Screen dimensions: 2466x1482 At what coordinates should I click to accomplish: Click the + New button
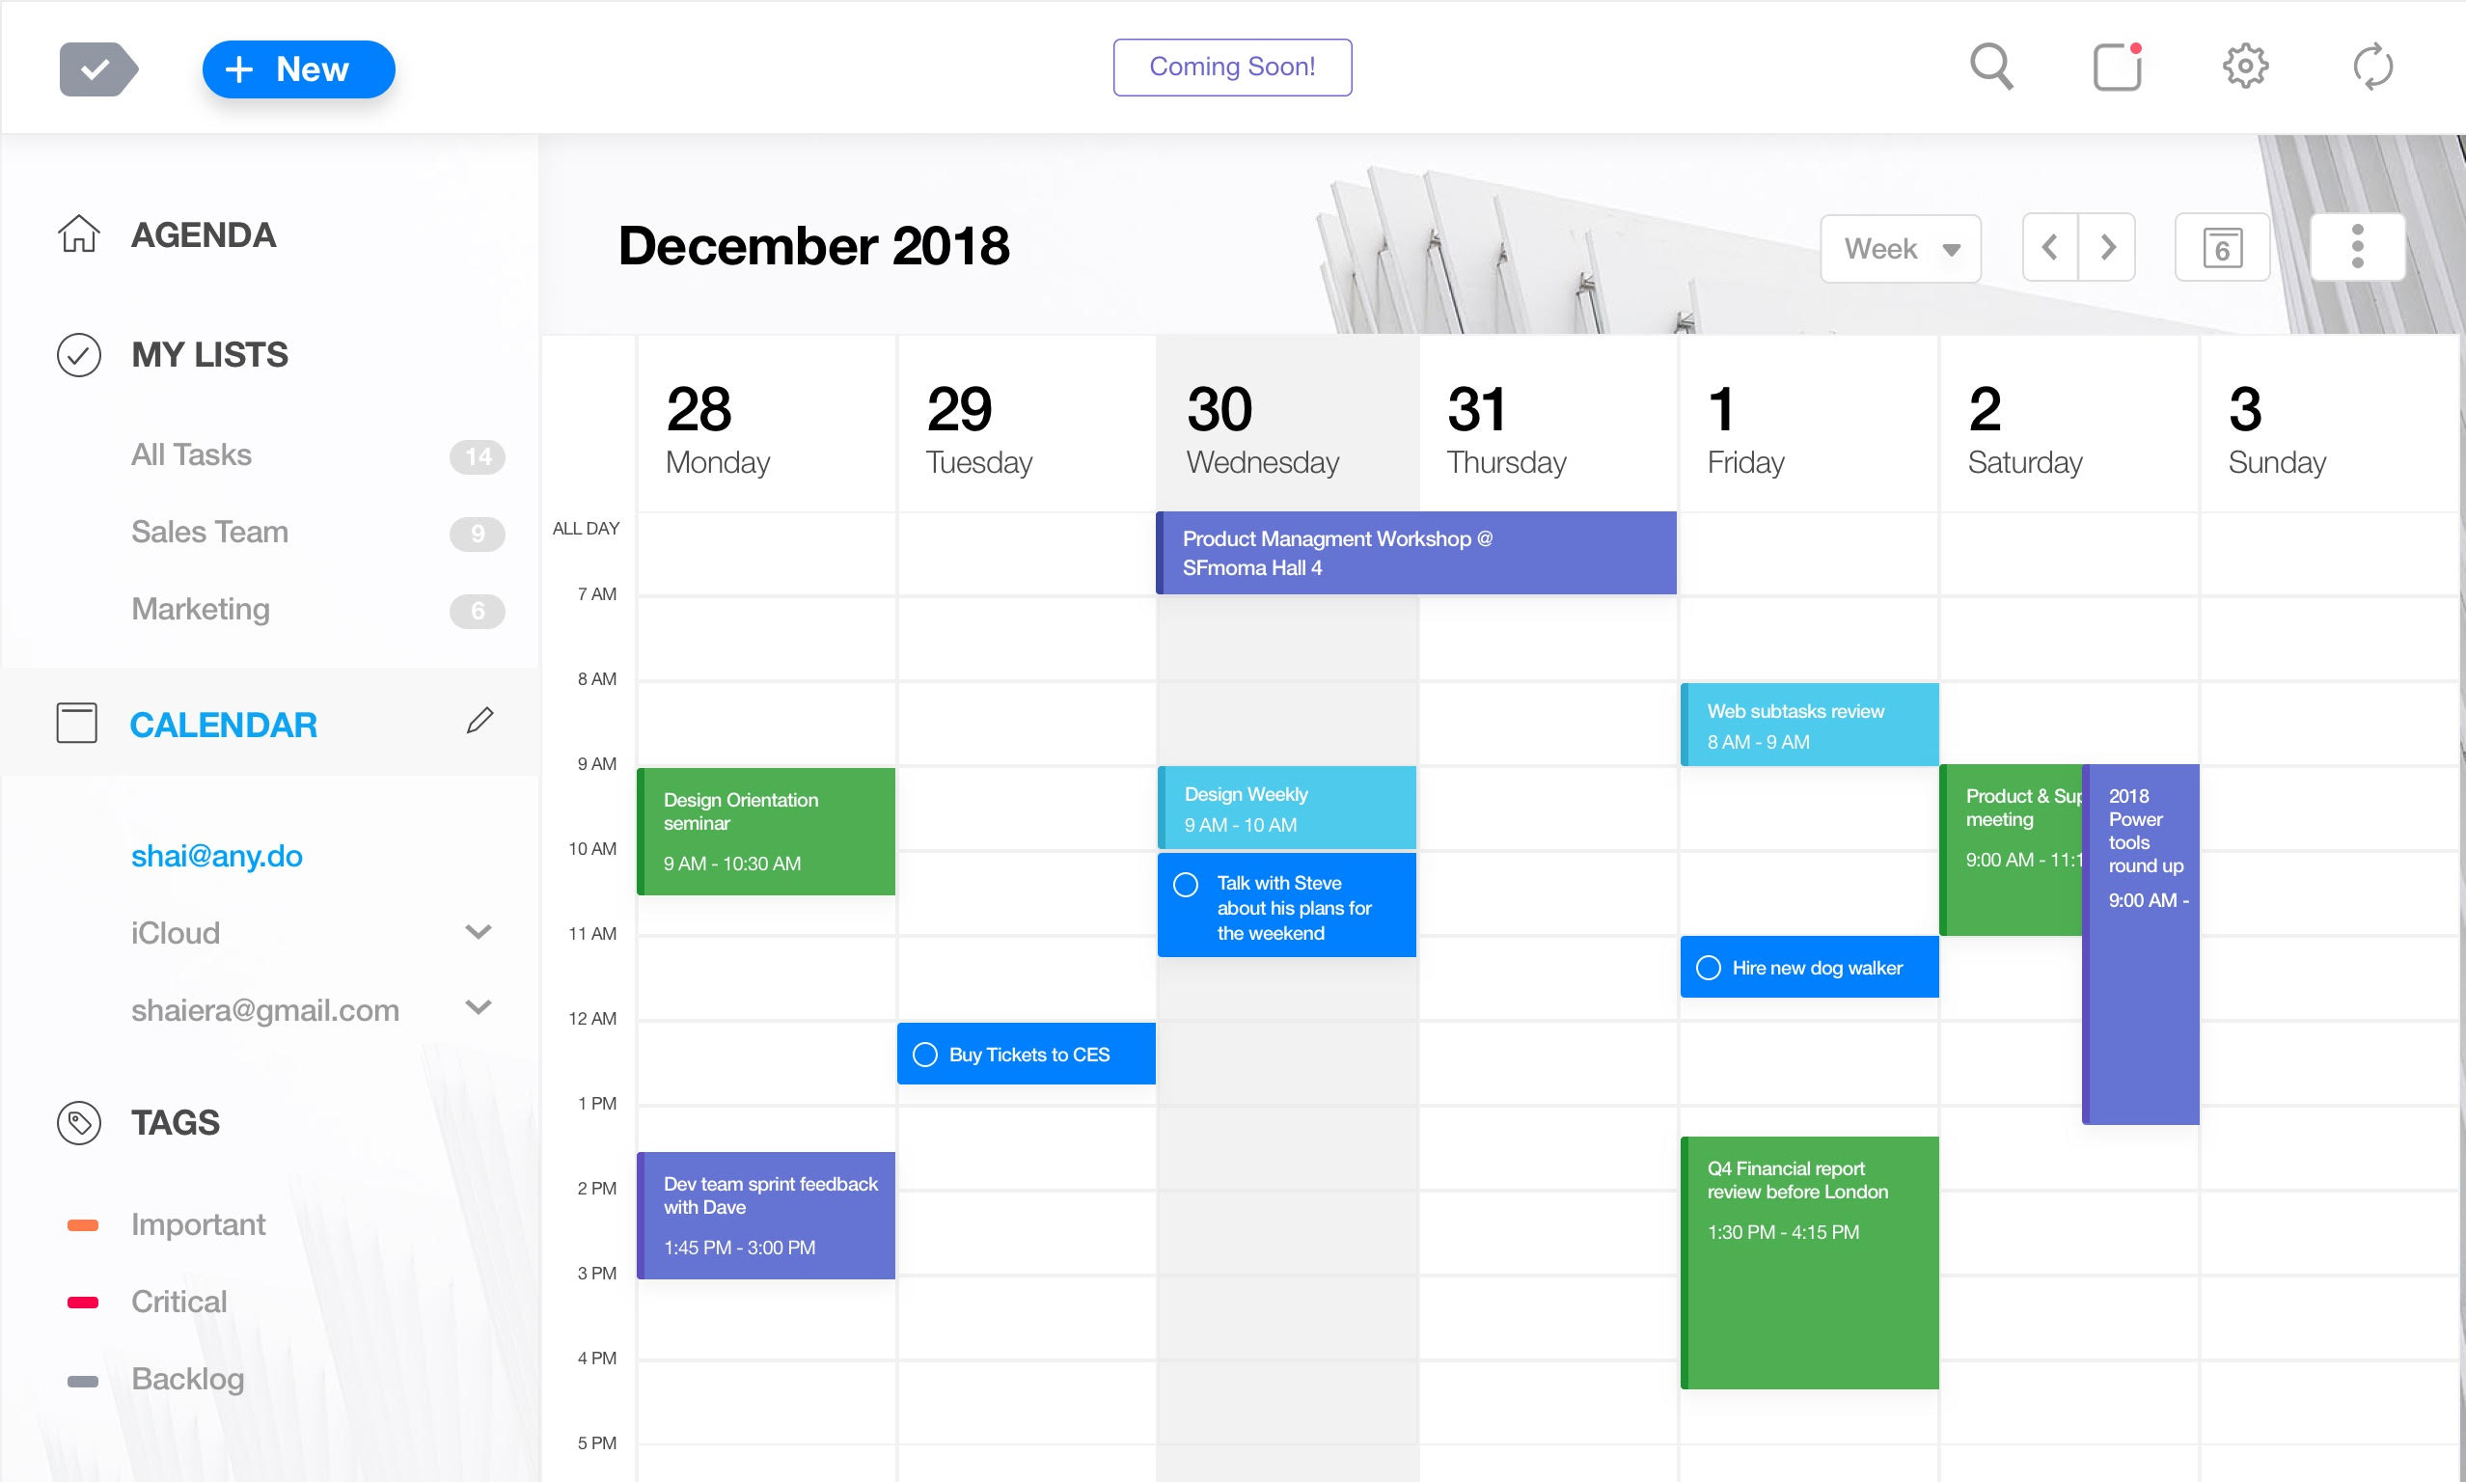point(290,67)
